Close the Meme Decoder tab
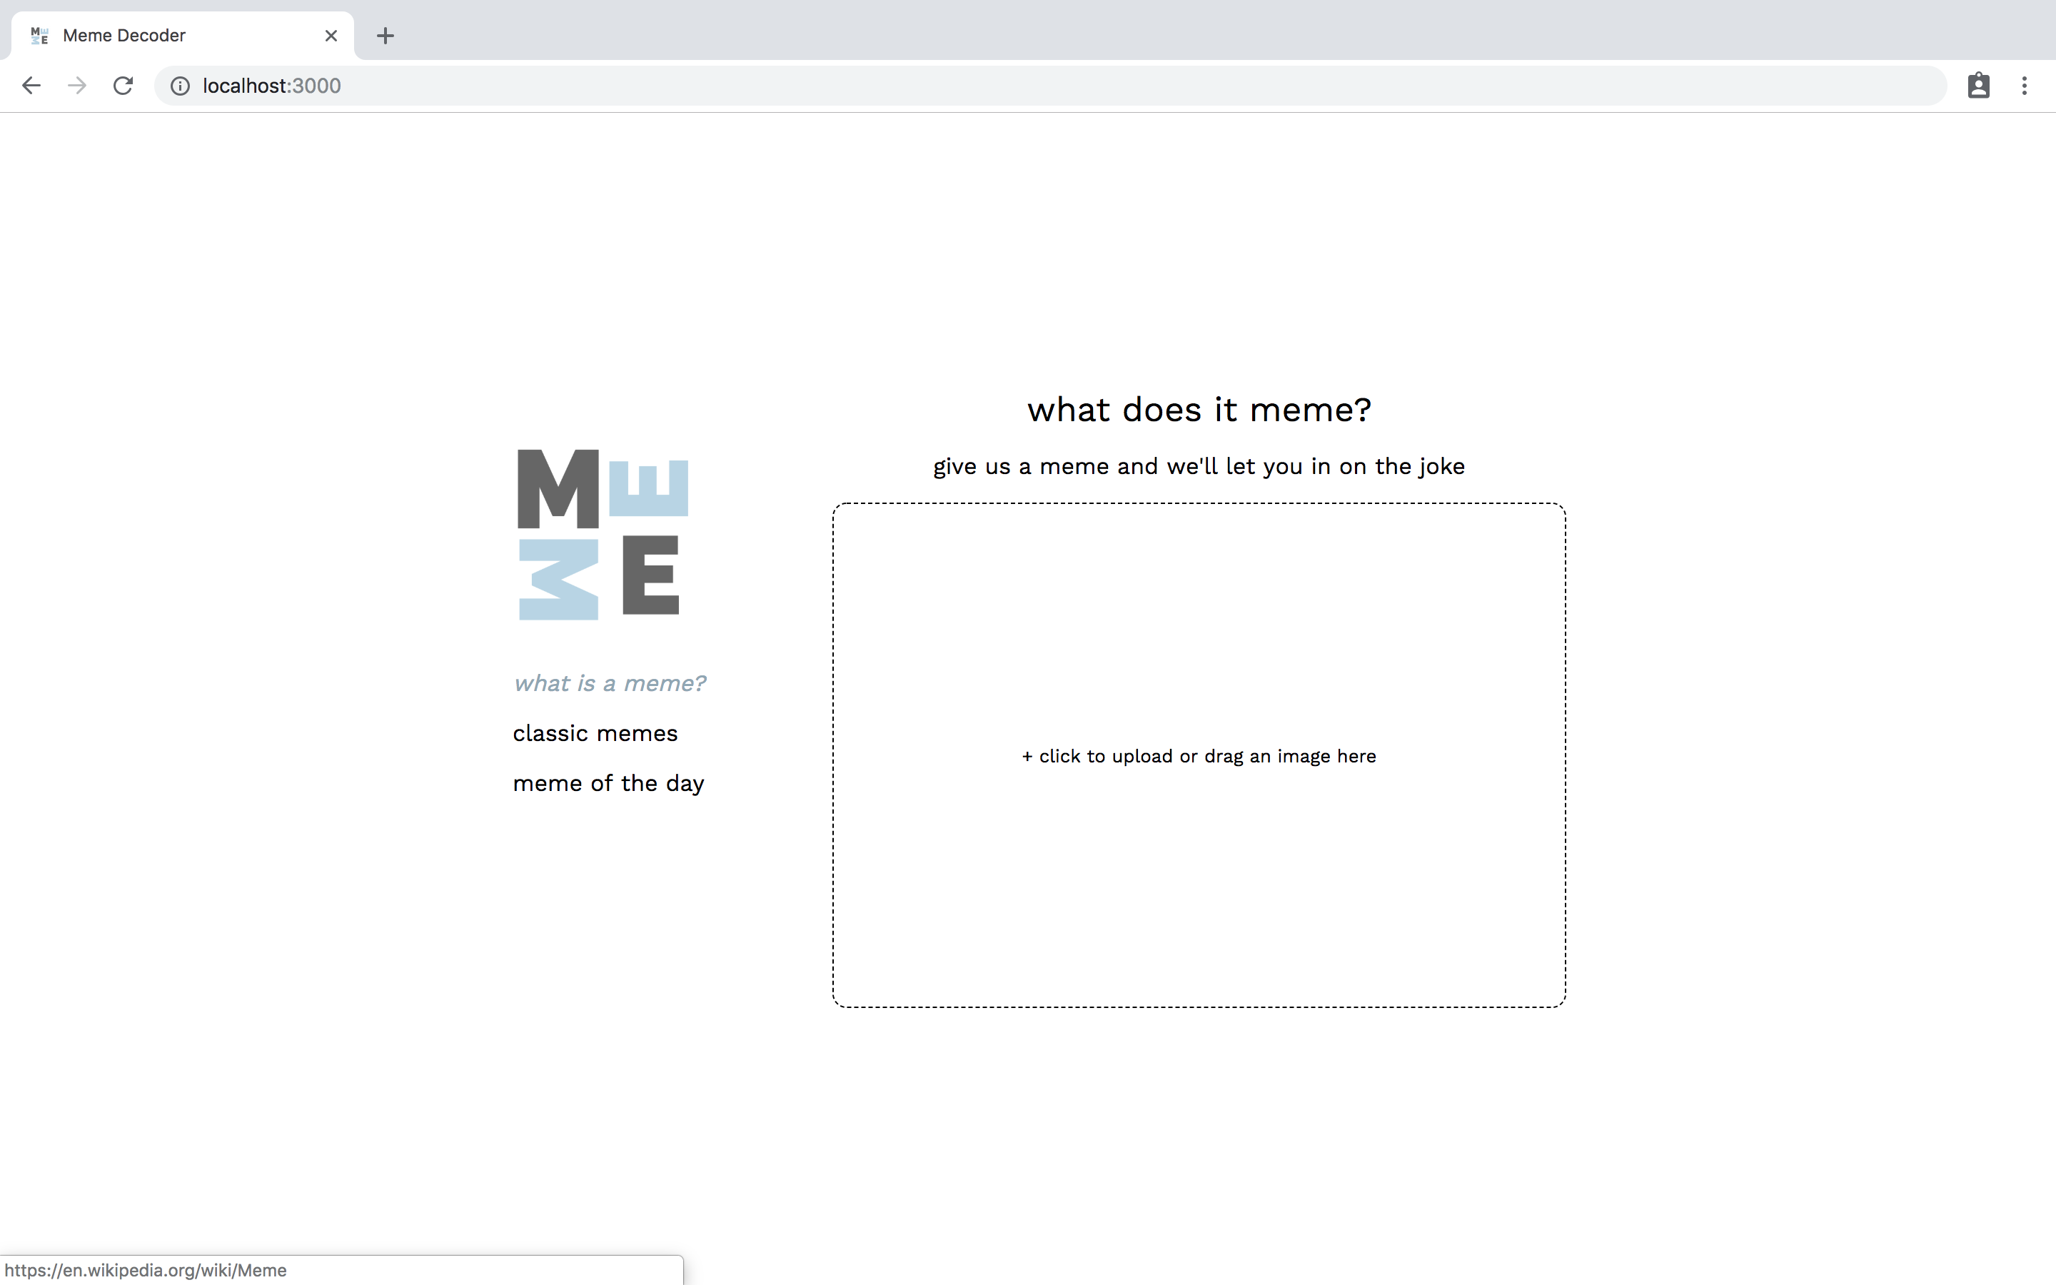Screen dimensions: 2056x1285 point(331,36)
